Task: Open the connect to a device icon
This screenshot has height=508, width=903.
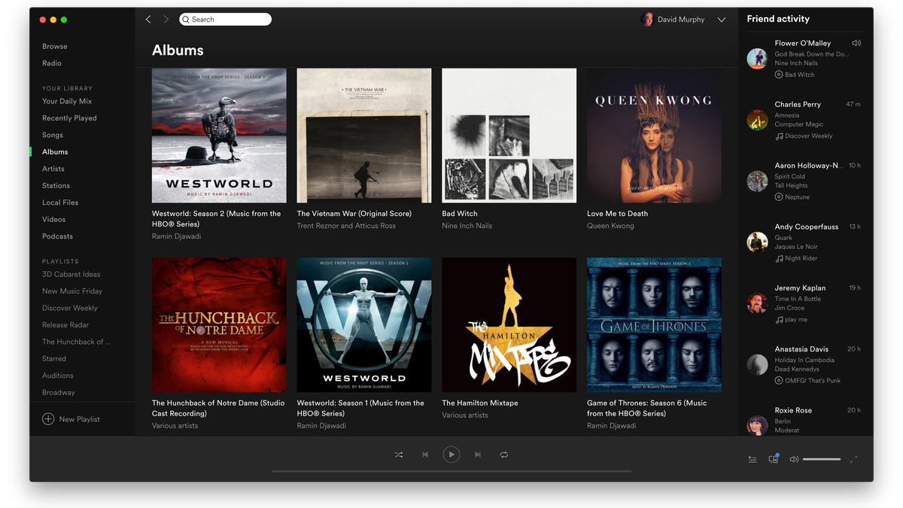Action: [x=773, y=458]
